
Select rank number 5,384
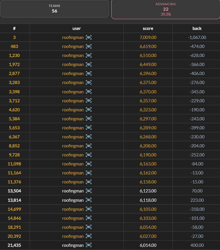pos(14,119)
